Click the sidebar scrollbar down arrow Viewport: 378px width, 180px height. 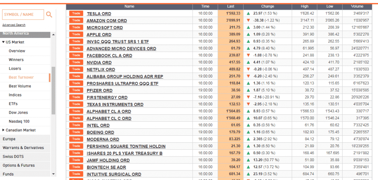53,174
